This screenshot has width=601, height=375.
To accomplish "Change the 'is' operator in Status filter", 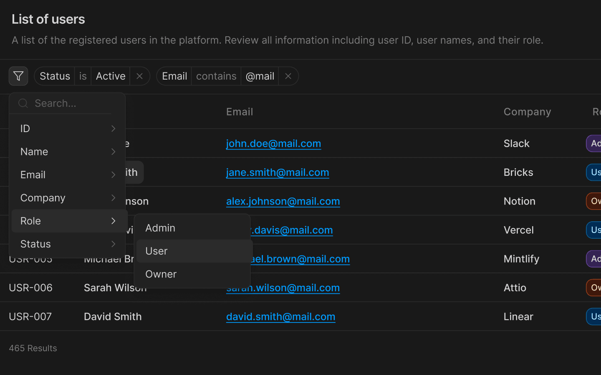I will tap(83, 76).
